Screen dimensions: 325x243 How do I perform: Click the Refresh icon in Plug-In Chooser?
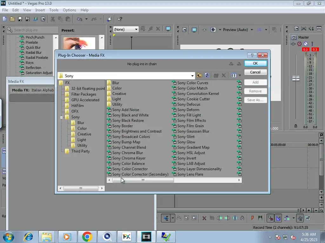207,75
